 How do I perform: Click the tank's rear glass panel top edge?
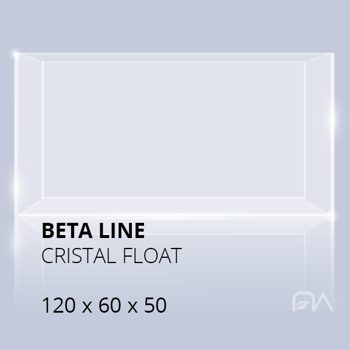click(x=175, y=62)
